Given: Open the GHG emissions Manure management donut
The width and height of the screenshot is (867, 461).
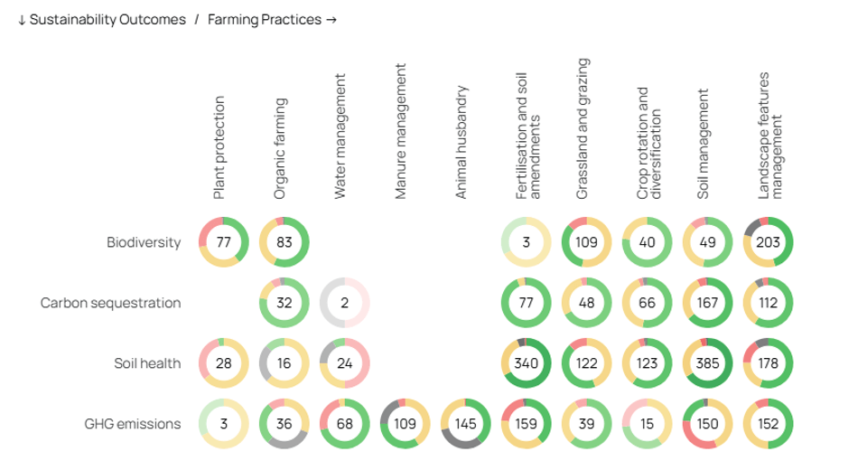Looking at the screenshot, I should [x=405, y=424].
